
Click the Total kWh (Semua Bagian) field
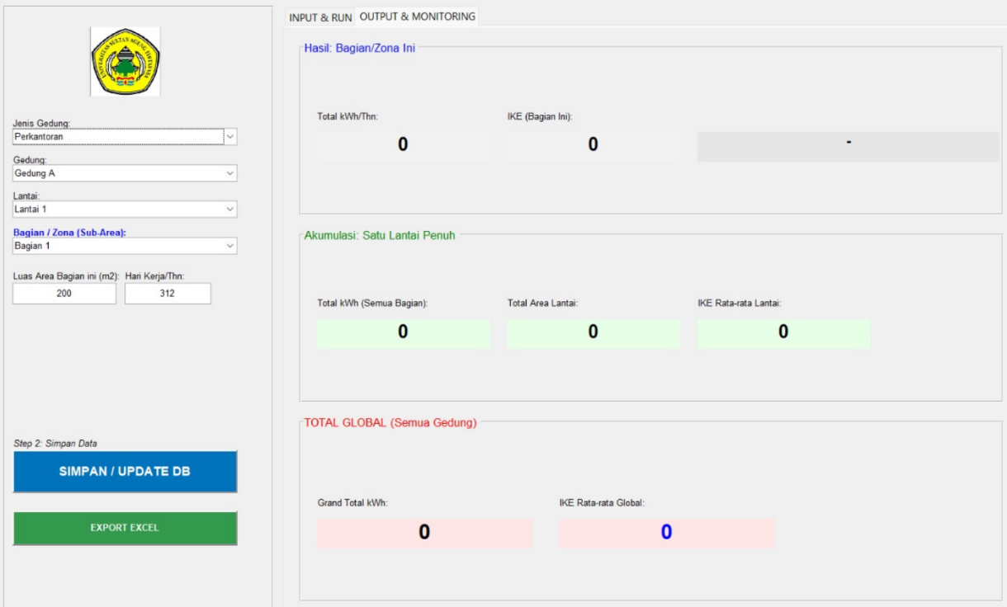pos(404,333)
